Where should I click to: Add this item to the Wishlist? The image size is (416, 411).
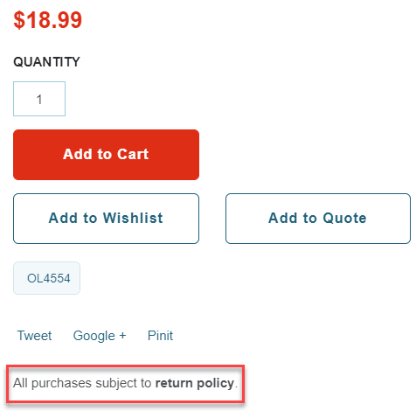106,219
